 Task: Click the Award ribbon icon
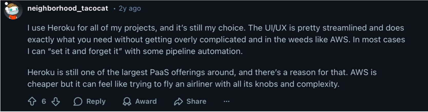(x=127, y=102)
